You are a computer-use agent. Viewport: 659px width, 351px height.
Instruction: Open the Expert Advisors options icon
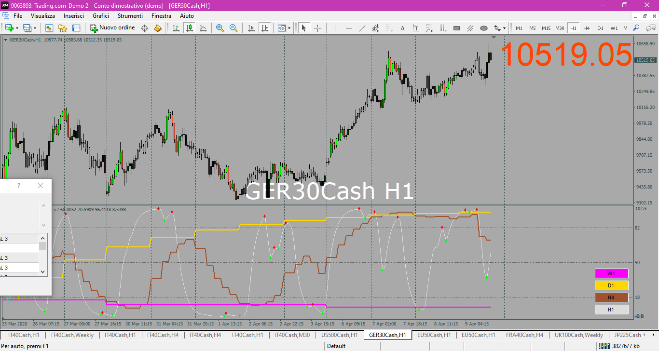pos(158,28)
